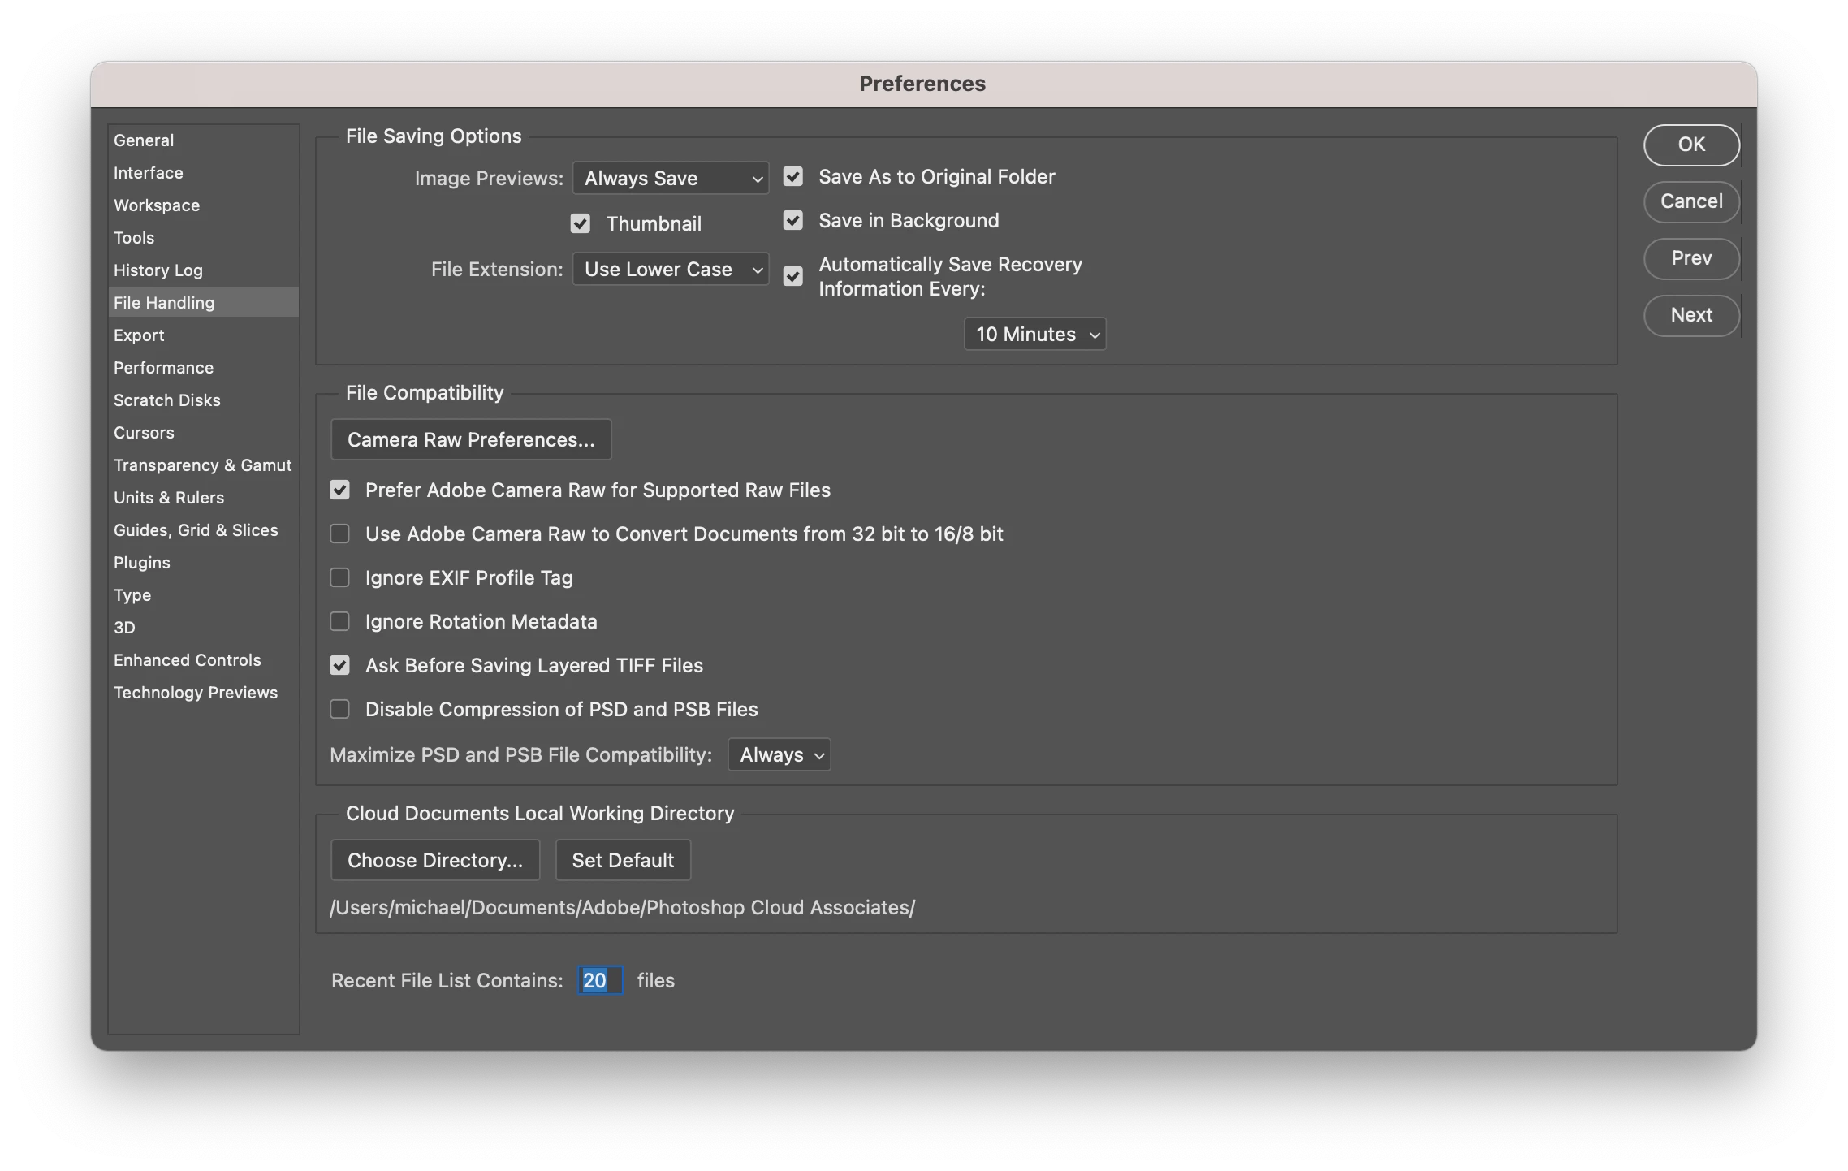Click the Next button
The width and height of the screenshot is (1848, 1171).
click(1691, 315)
